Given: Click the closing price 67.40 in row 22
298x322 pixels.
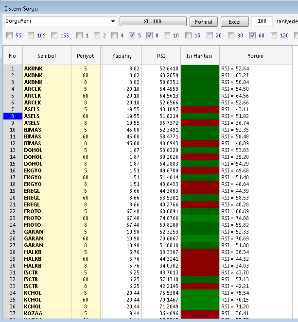Looking at the screenshot, I should pyautogui.click(x=133, y=211).
